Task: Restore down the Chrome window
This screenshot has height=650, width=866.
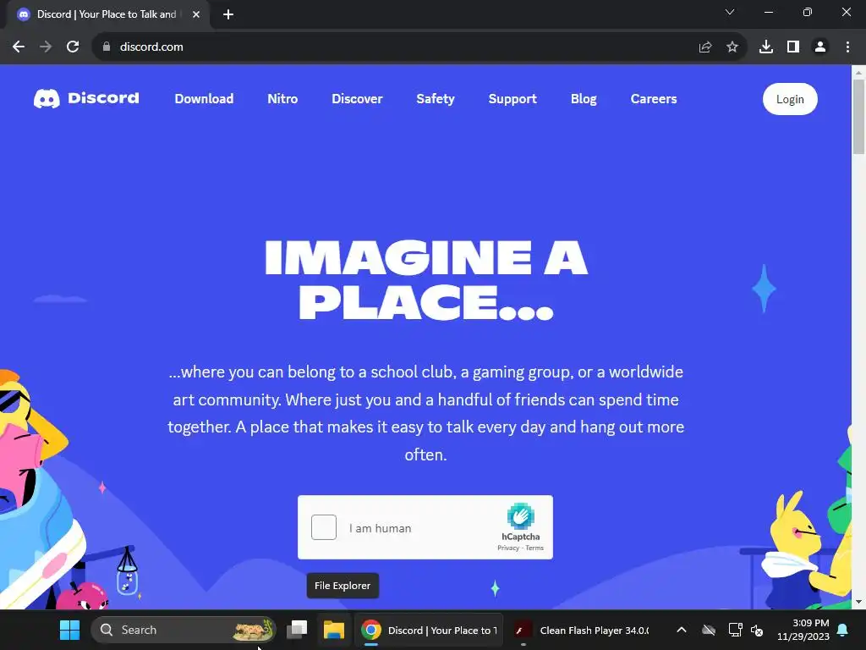Action: click(x=807, y=12)
